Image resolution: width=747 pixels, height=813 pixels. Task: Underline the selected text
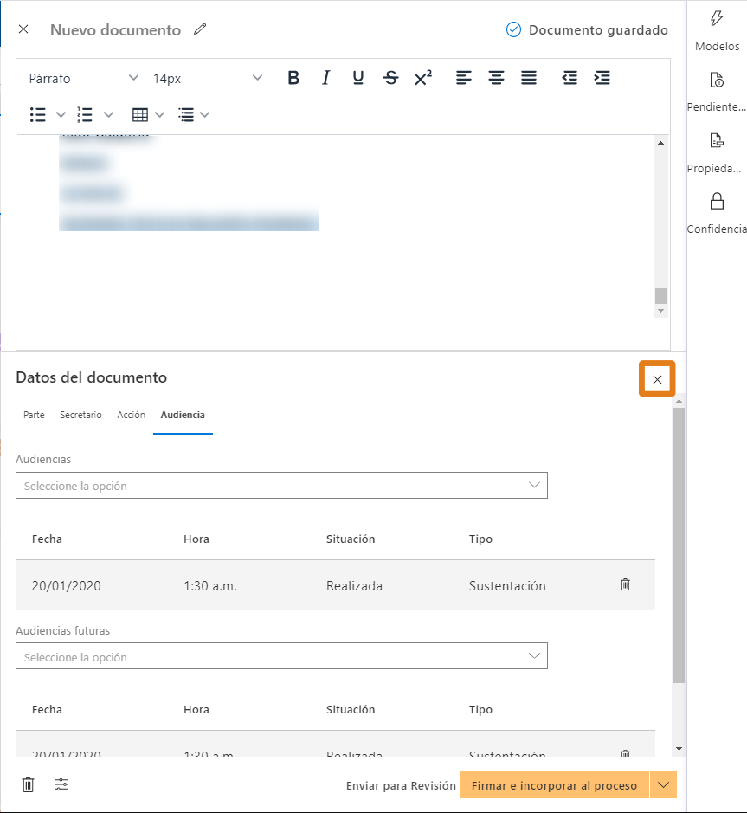pos(357,78)
